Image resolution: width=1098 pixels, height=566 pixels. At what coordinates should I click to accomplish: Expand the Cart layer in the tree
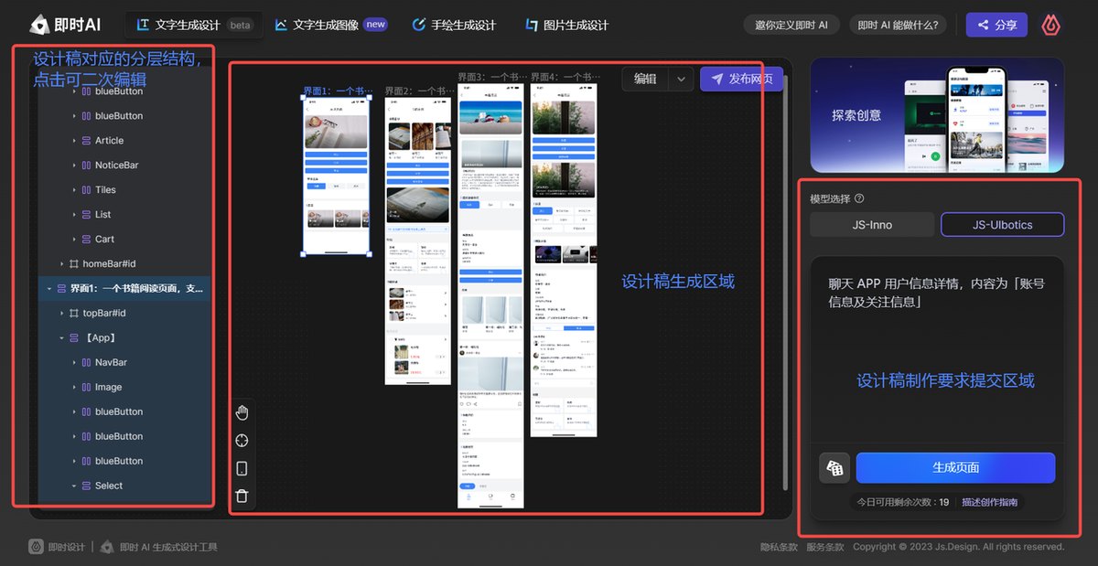click(x=74, y=240)
